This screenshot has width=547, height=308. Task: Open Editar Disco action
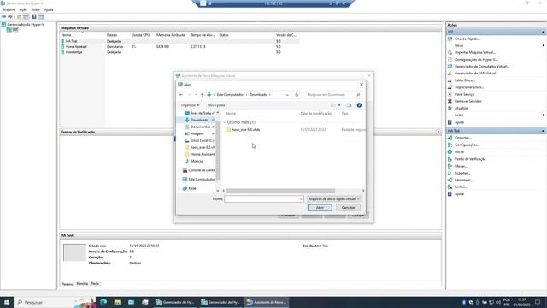(465, 80)
